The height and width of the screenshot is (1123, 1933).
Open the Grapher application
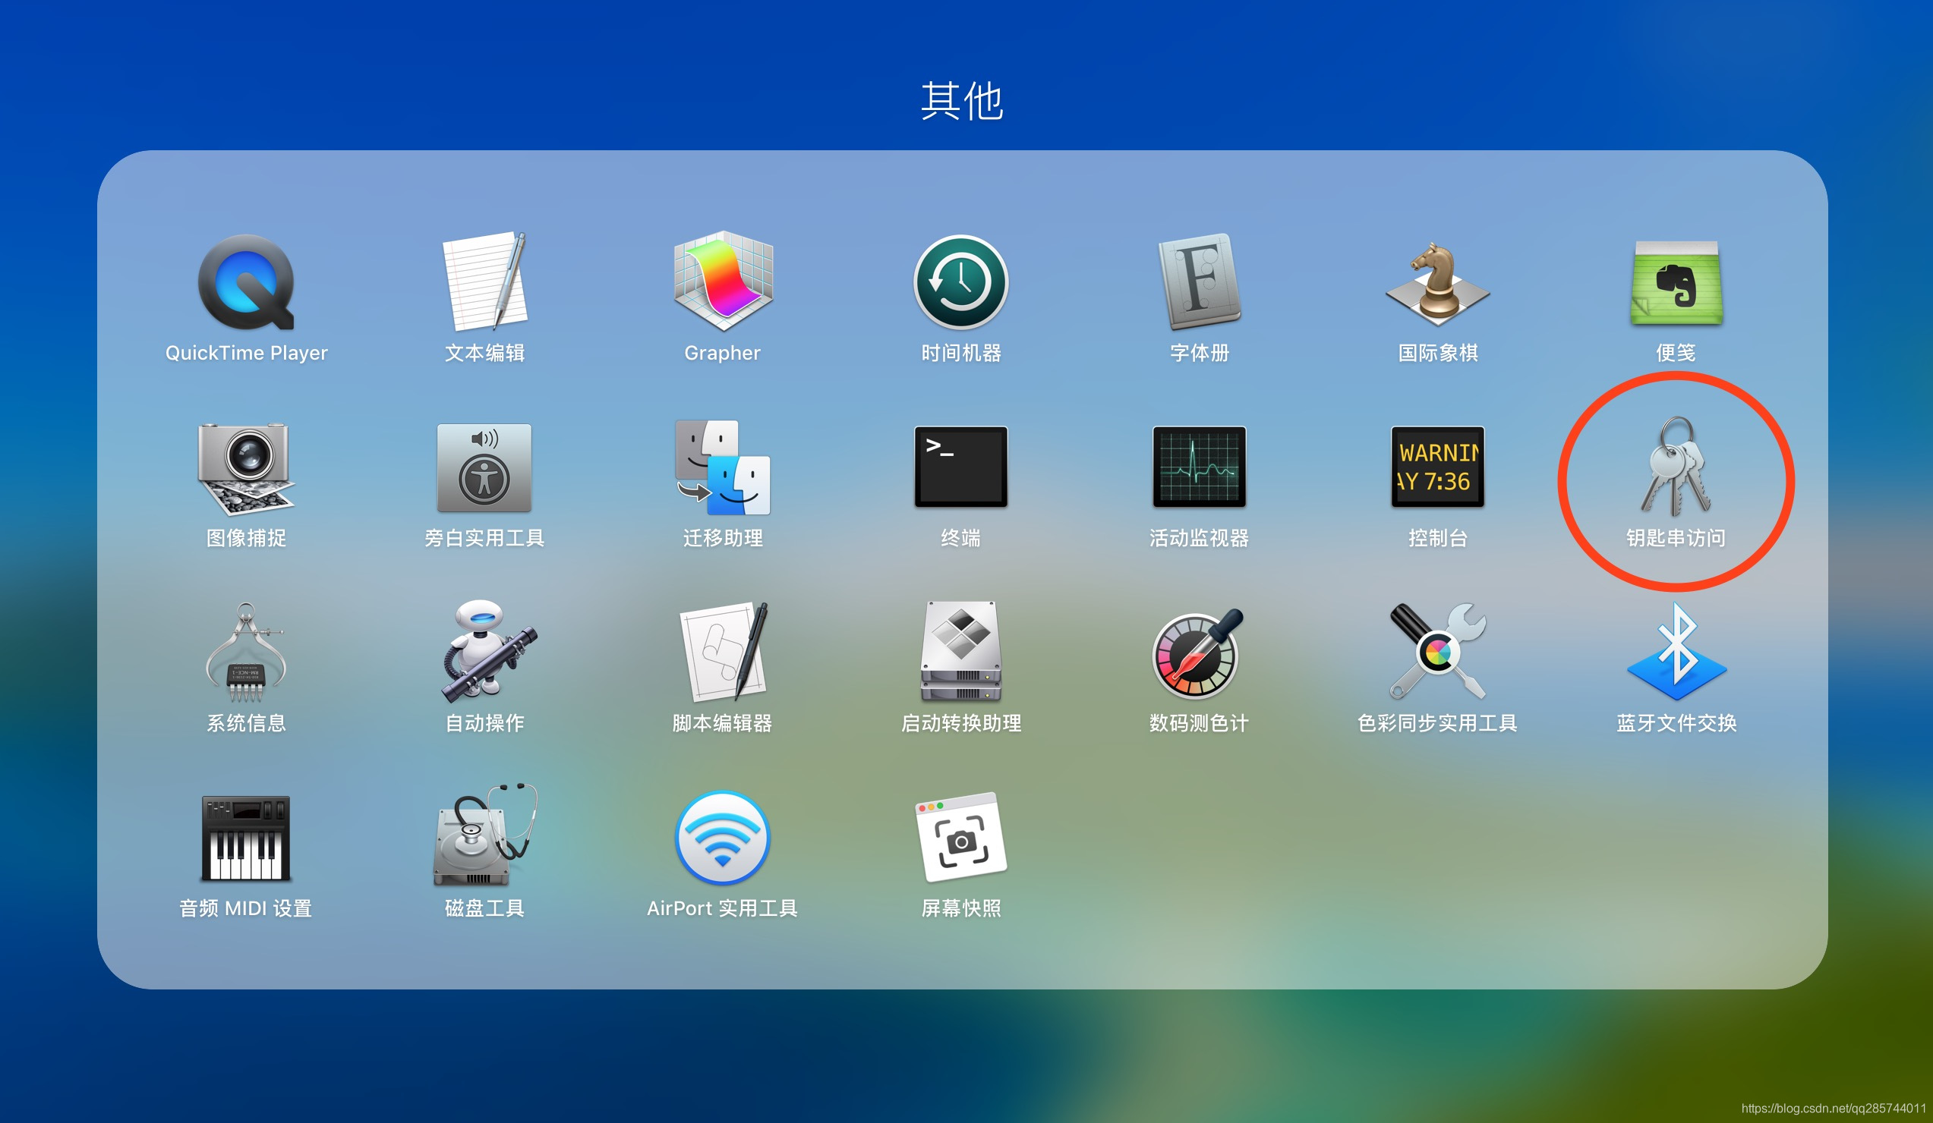[x=723, y=282]
